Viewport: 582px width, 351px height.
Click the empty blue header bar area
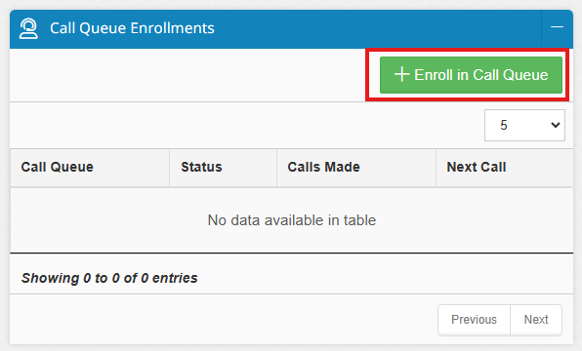(371, 29)
